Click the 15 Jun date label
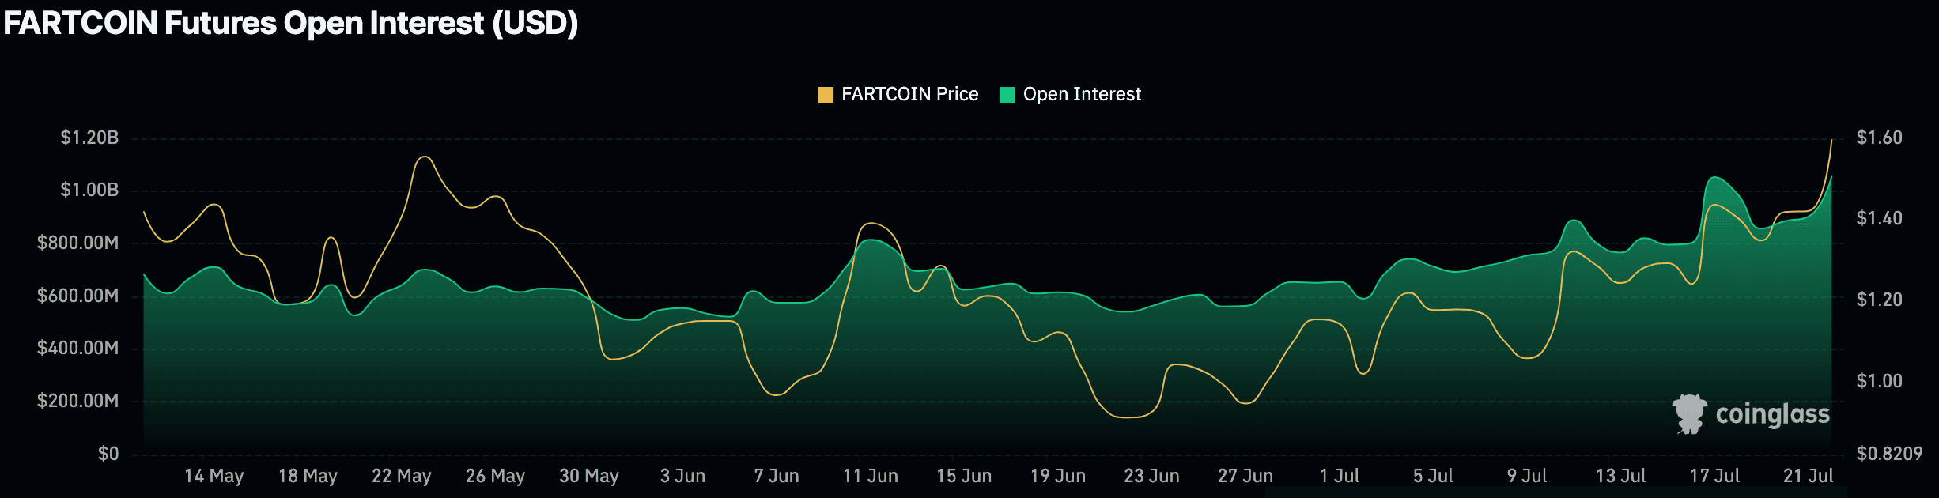1939x498 pixels. [x=964, y=476]
